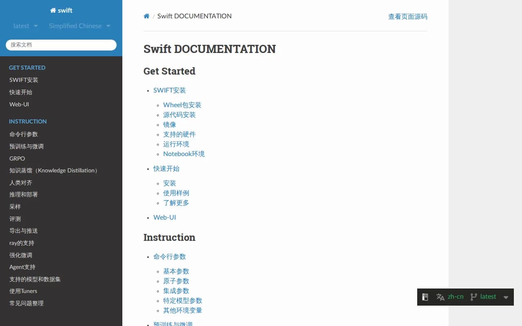Expand the flyout menu caret arrow

506,297
